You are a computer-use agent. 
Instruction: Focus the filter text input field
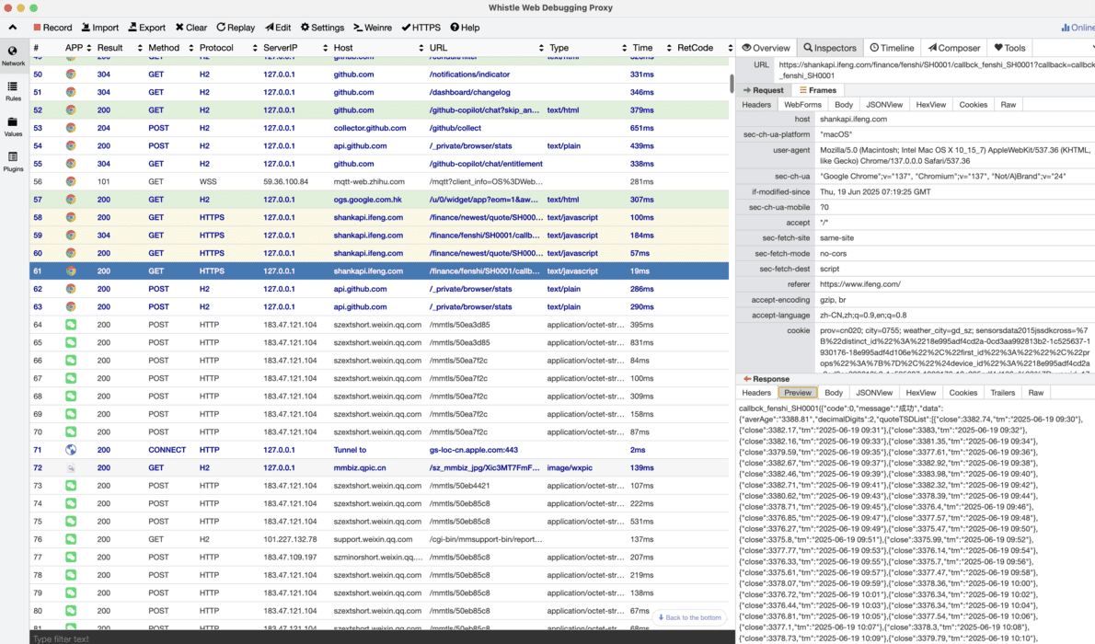(382, 638)
